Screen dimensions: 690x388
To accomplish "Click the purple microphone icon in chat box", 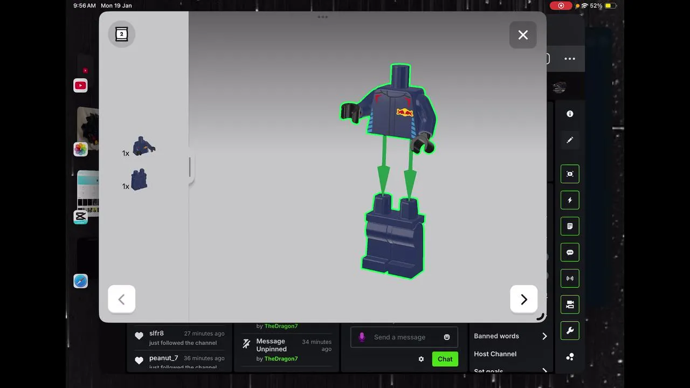I will point(362,337).
